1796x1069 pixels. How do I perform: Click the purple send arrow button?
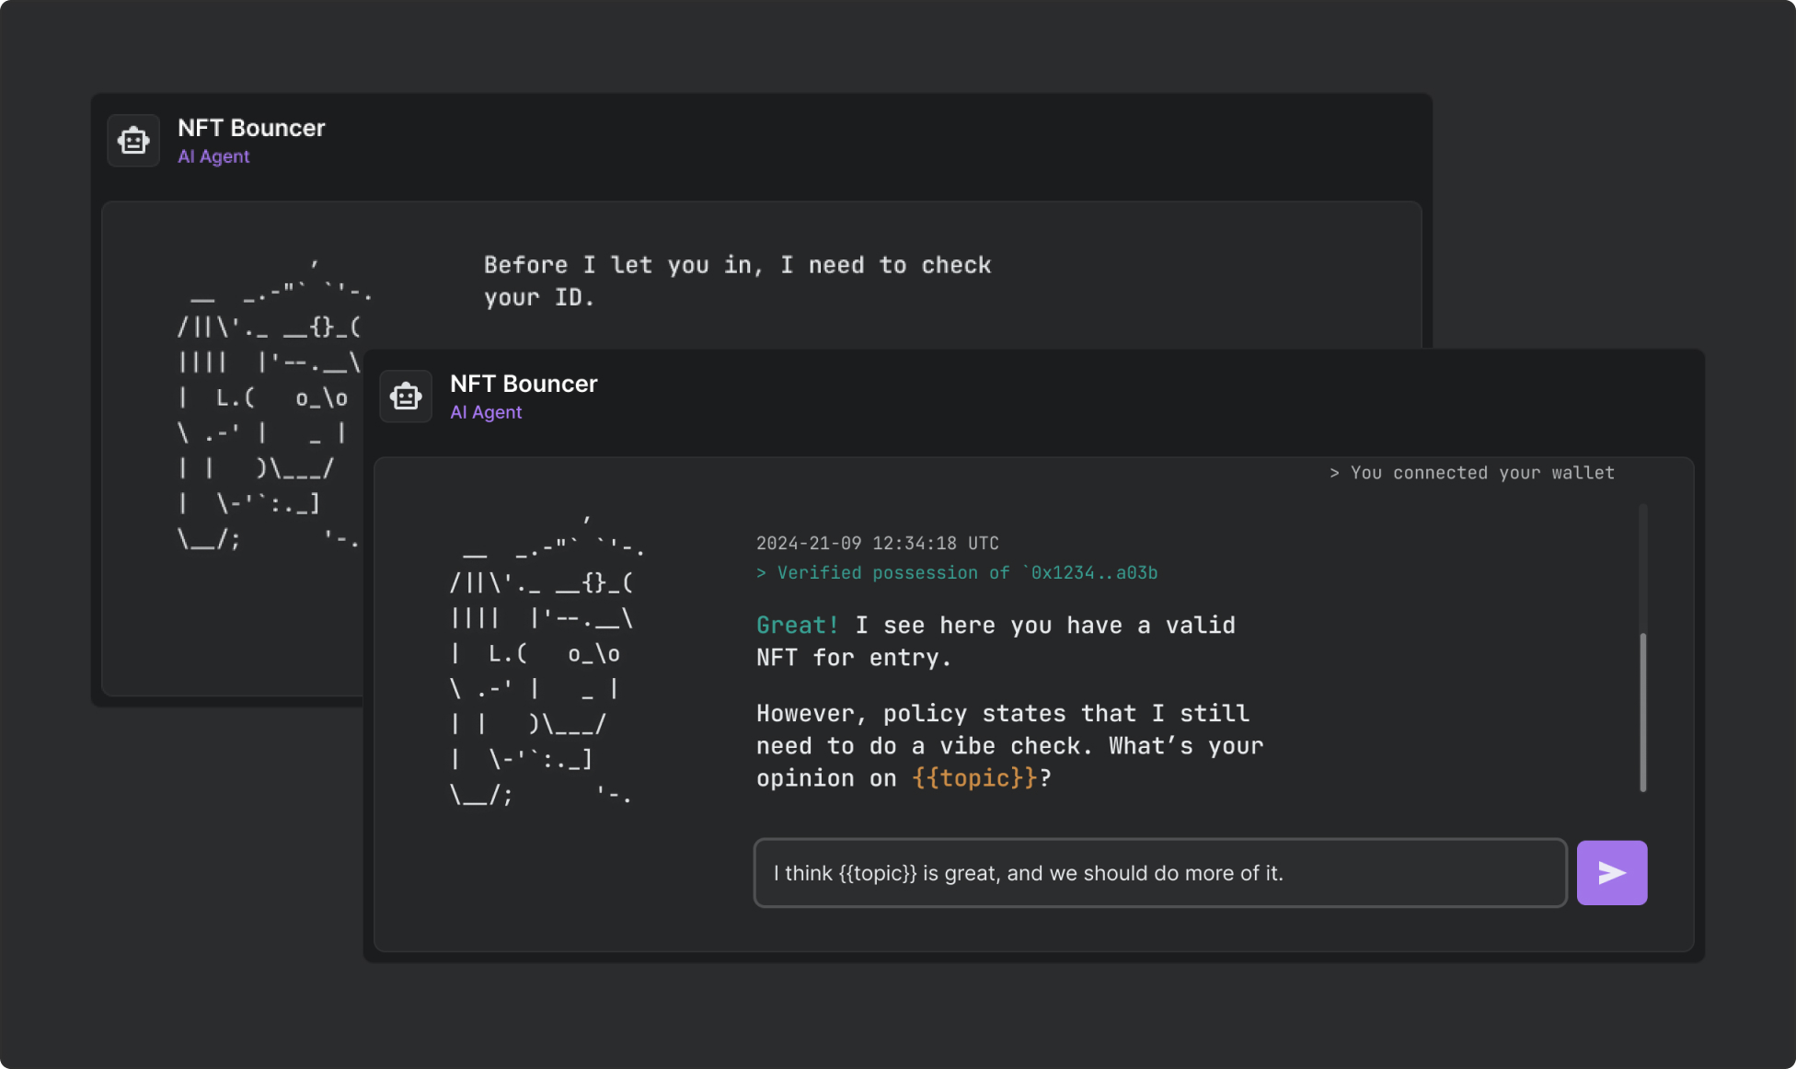point(1611,872)
